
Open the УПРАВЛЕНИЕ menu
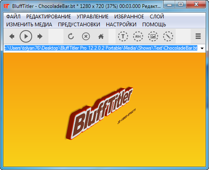pos(93,17)
